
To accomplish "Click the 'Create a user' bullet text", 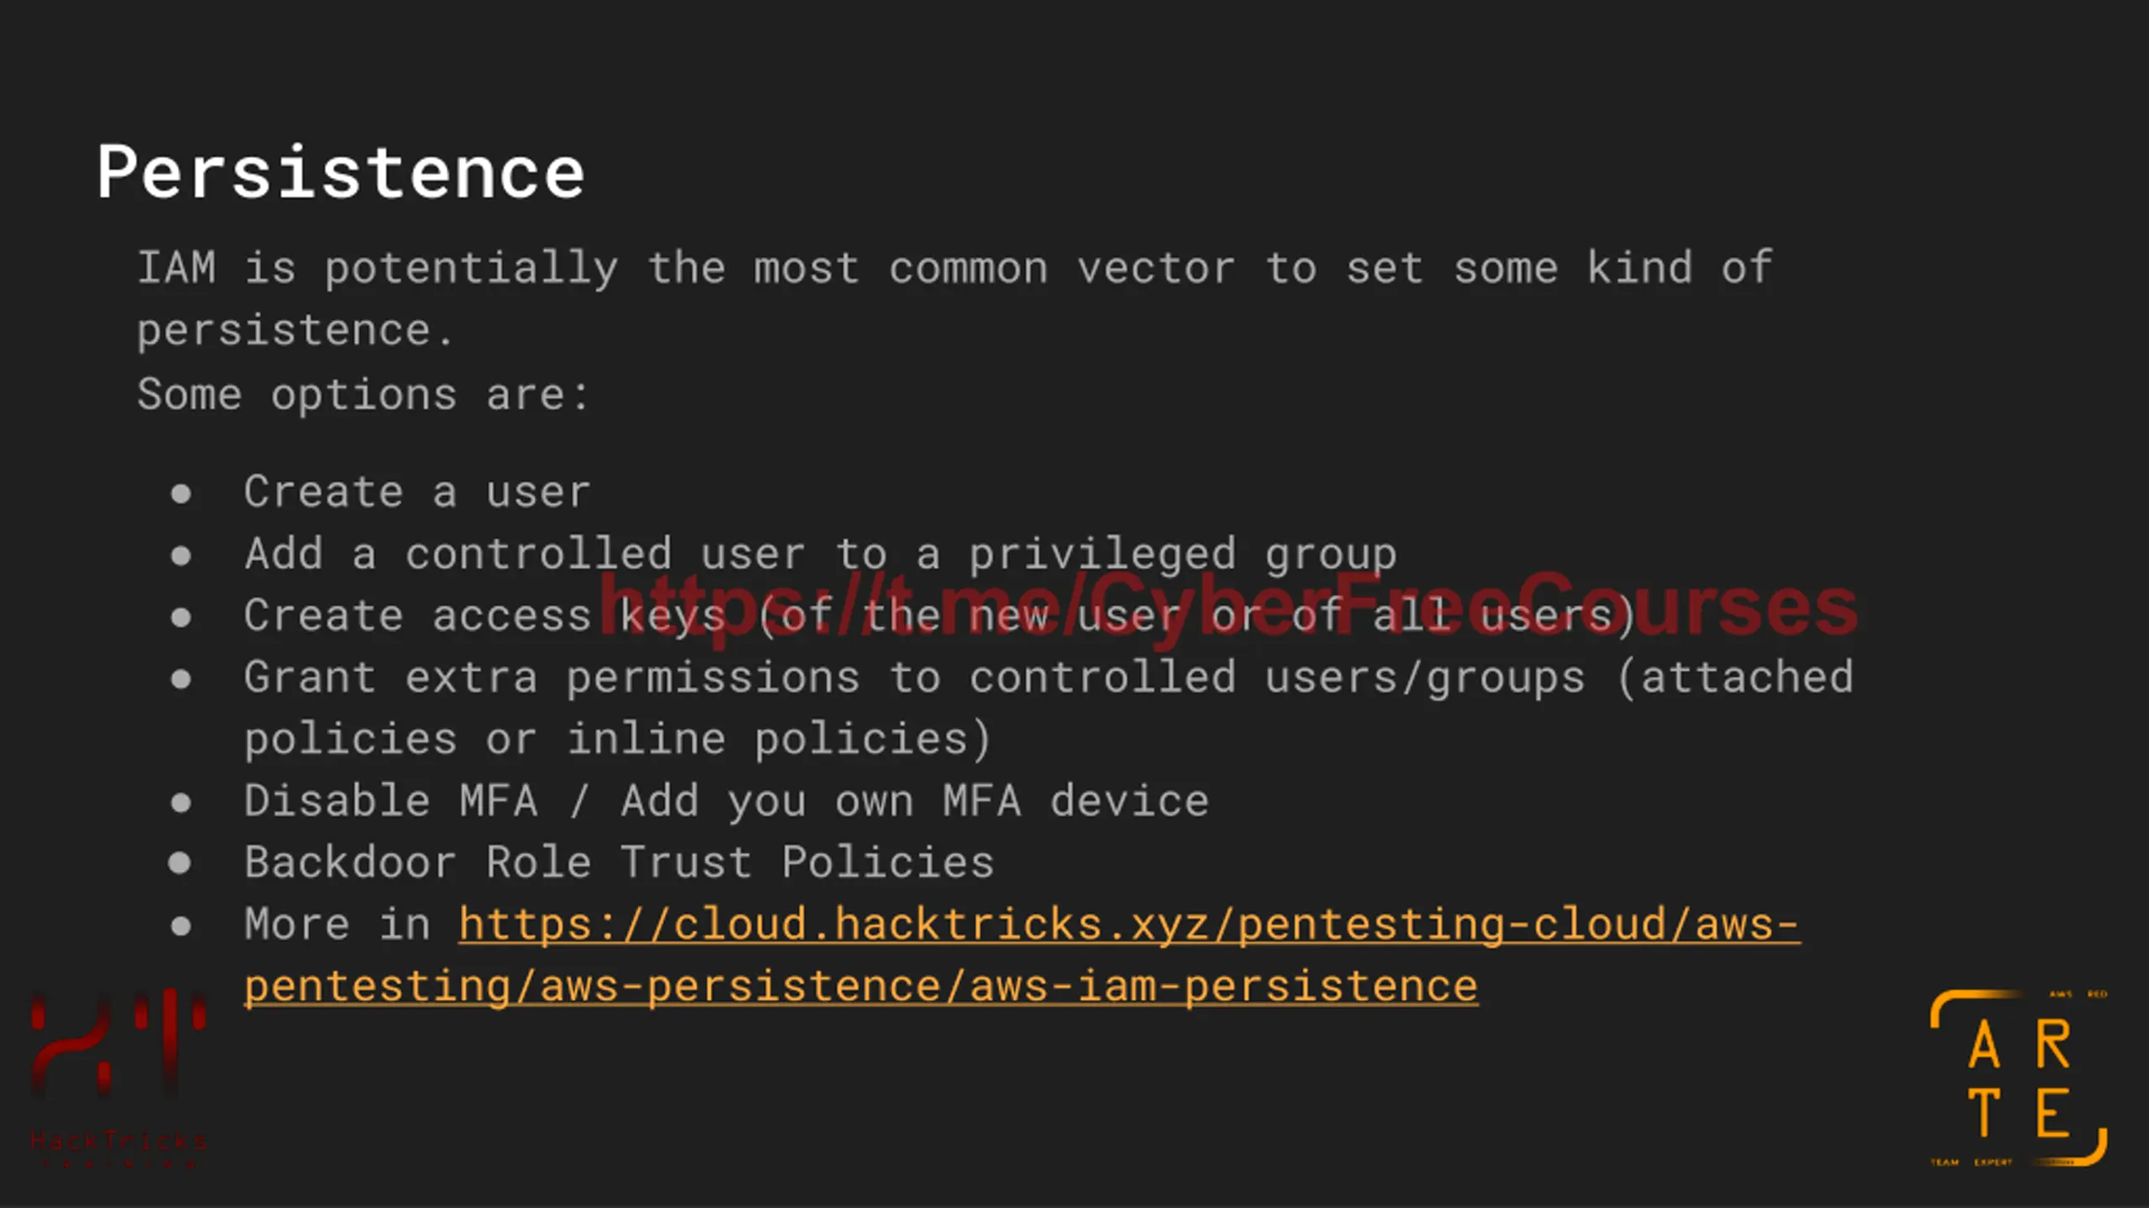I will pos(417,492).
